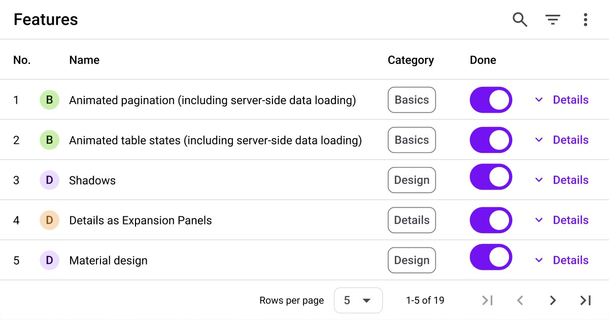The width and height of the screenshot is (609, 320).
Task: Disable Done switch for Material design
Action: coord(491,257)
